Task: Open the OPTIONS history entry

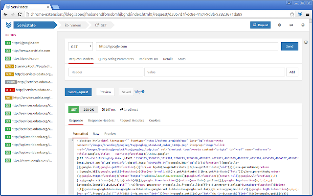Action: [29, 82]
